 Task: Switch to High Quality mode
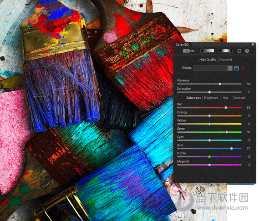click(208, 60)
